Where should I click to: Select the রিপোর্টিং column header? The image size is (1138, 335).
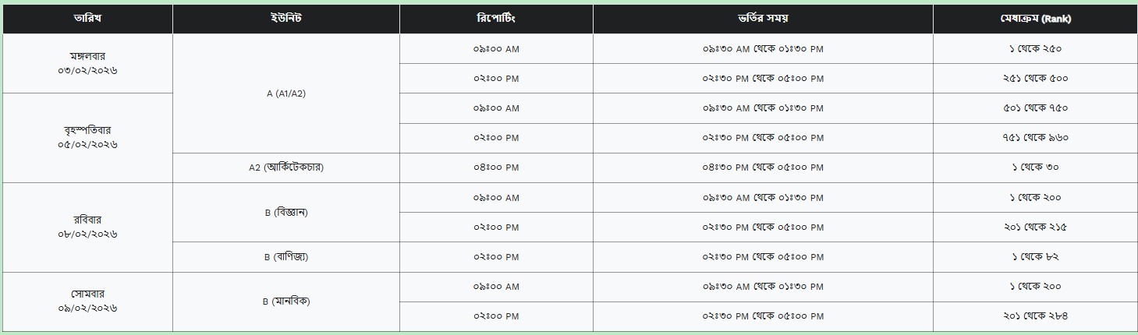pos(496,19)
